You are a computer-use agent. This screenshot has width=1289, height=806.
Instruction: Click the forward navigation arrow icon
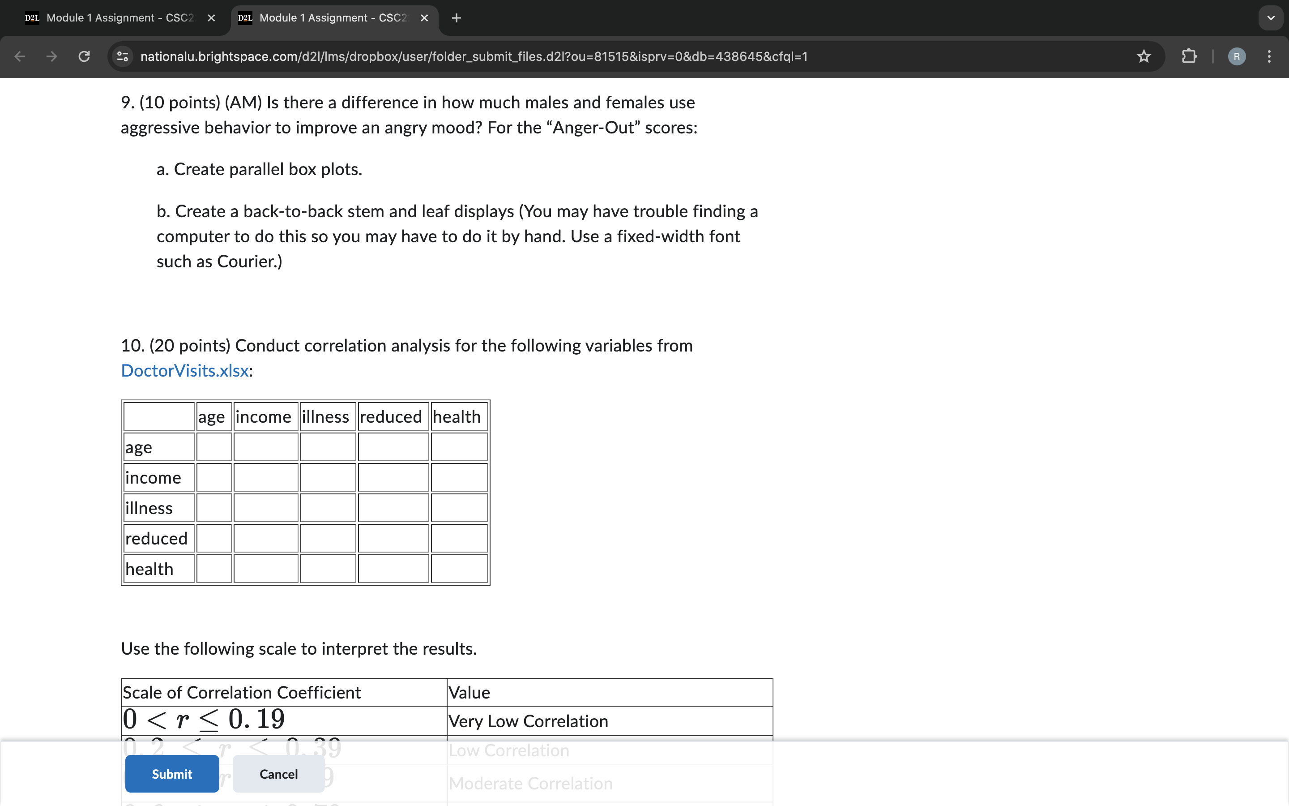[50, 56]
